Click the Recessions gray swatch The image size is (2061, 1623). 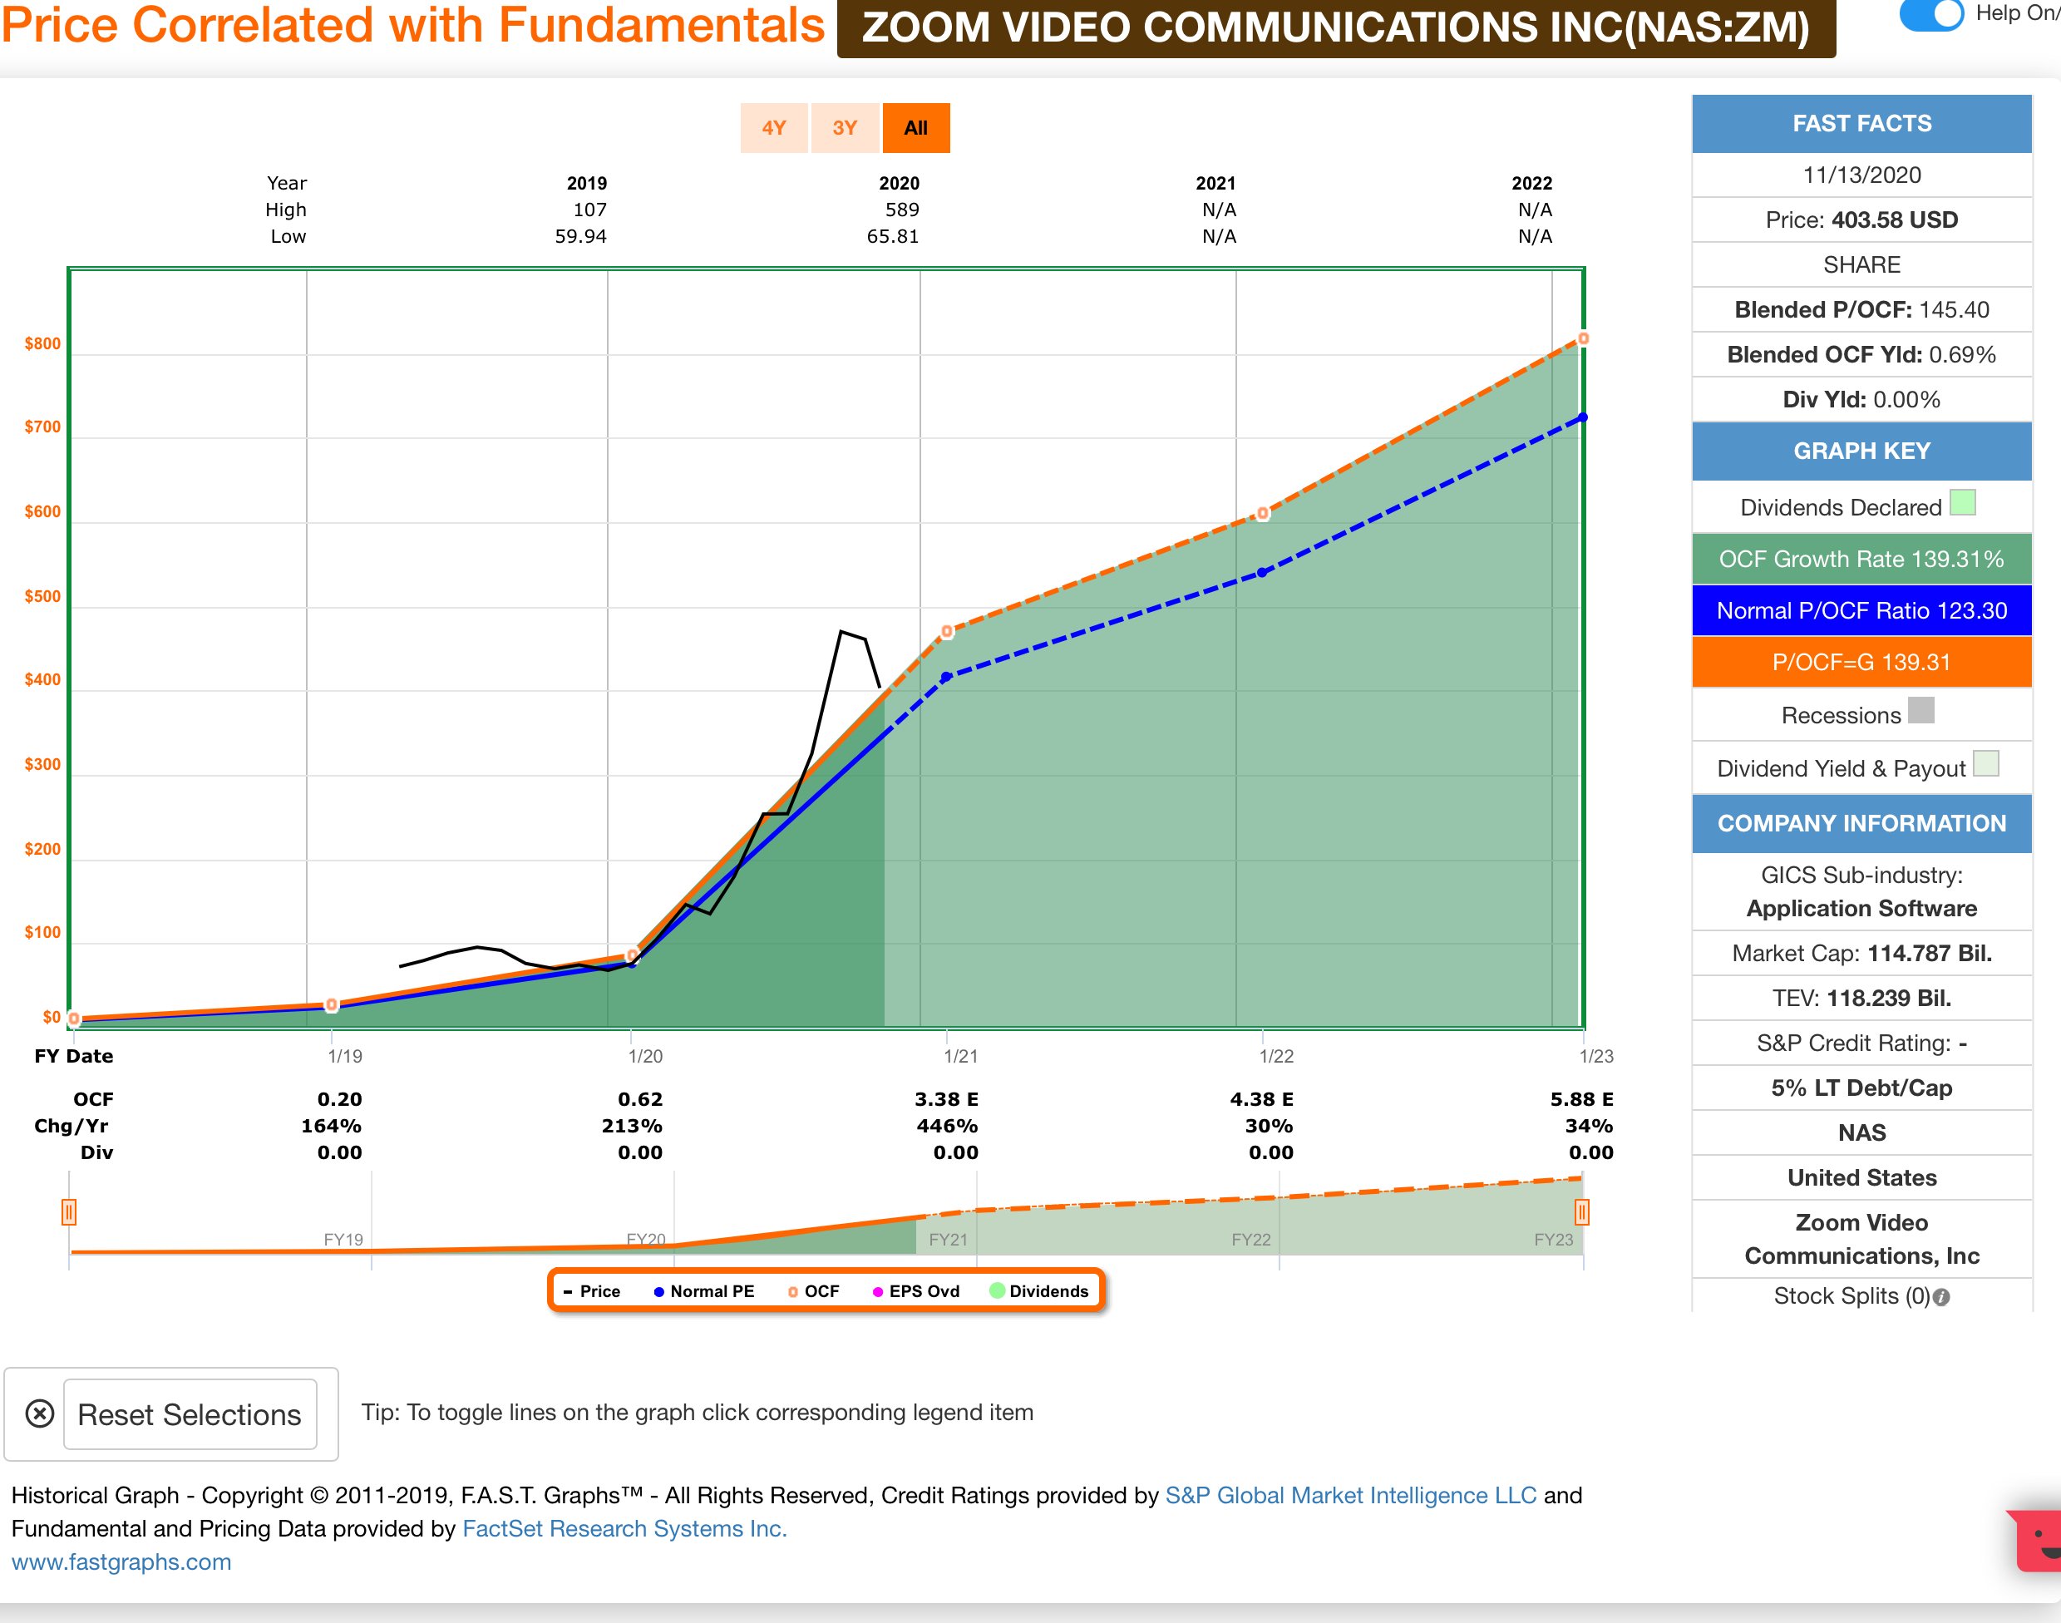point(1920,711)
